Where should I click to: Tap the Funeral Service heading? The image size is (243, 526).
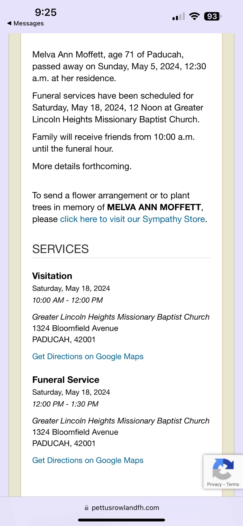tap(66, 380)
